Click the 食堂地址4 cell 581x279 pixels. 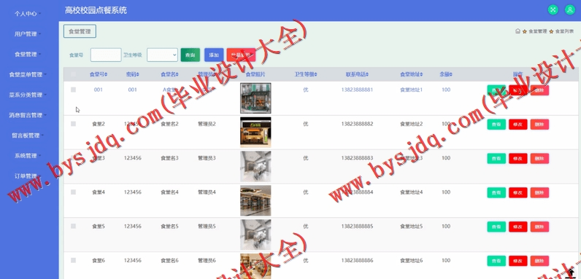coord(411,192)
